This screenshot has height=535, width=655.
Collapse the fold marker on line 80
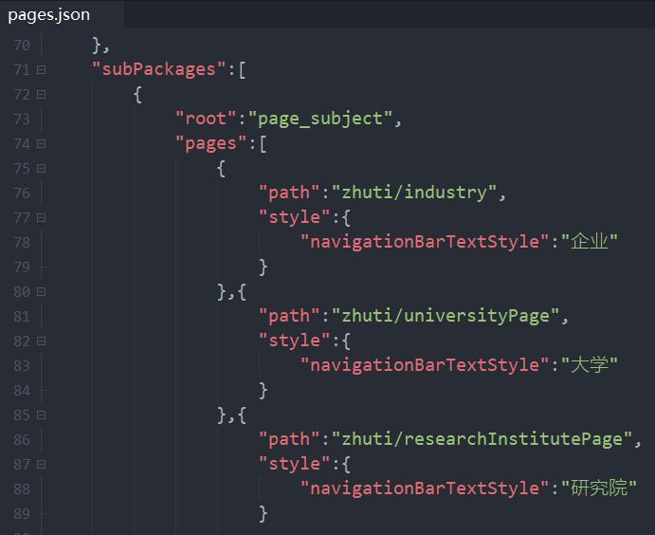pyautogui.click(x=41, y=291)
